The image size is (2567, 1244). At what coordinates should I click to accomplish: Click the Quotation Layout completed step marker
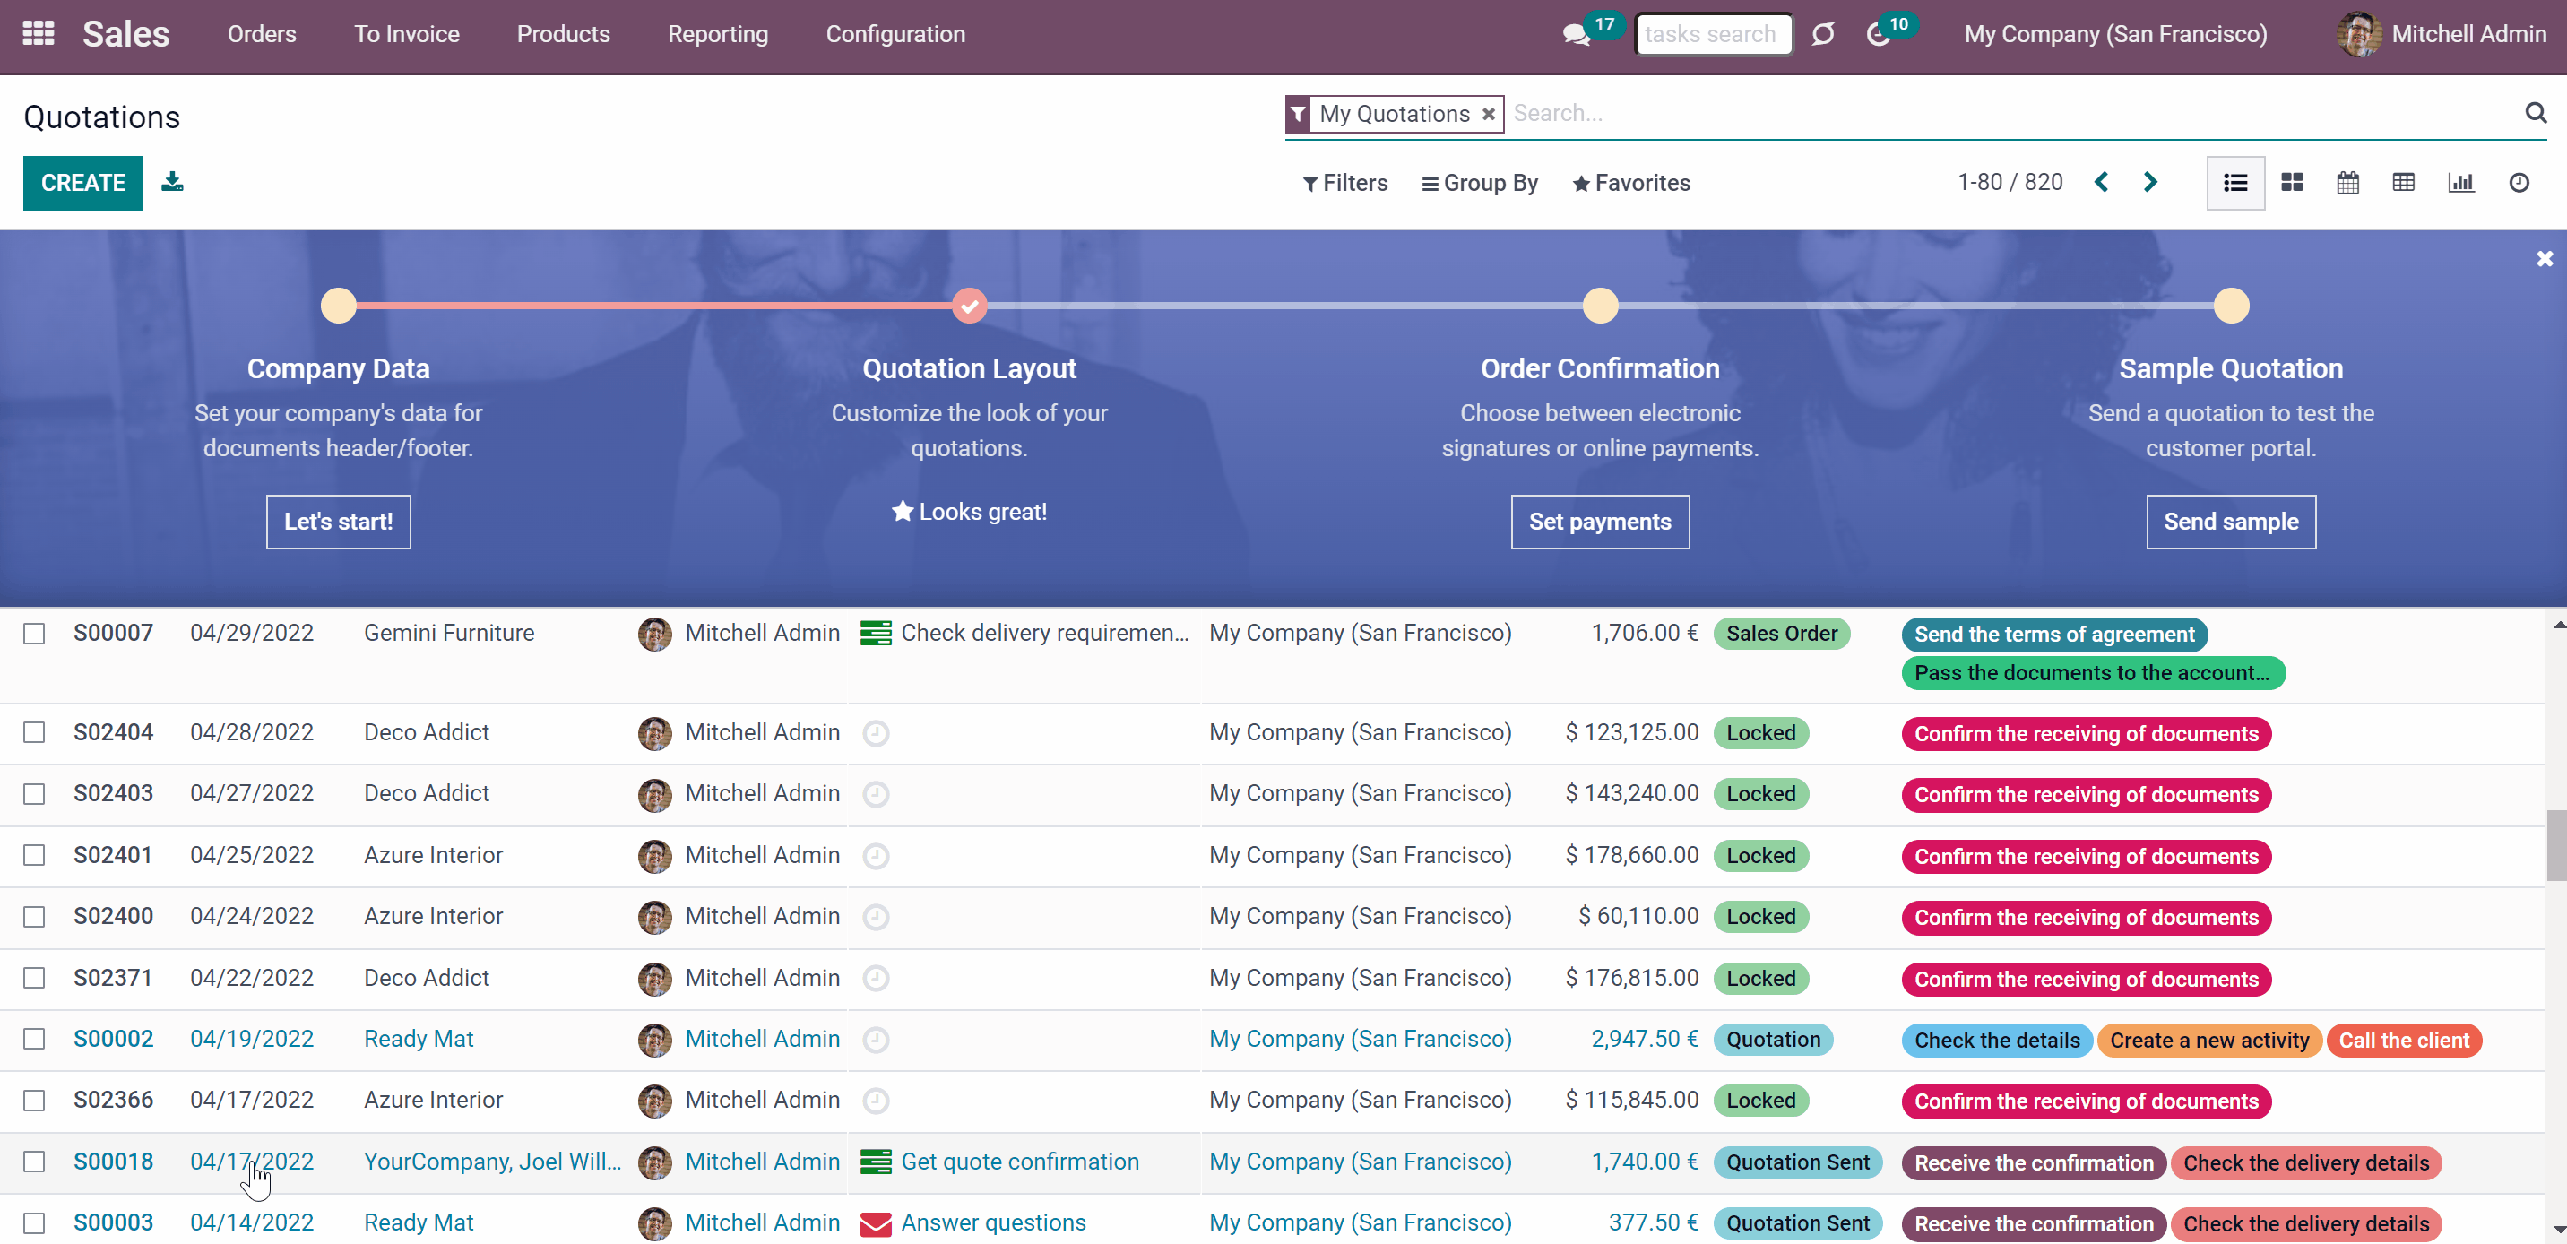(x=970, y=306)
